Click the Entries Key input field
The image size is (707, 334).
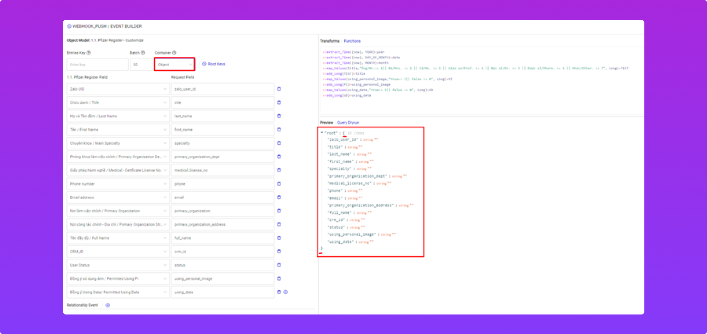[x=98, y=65]
